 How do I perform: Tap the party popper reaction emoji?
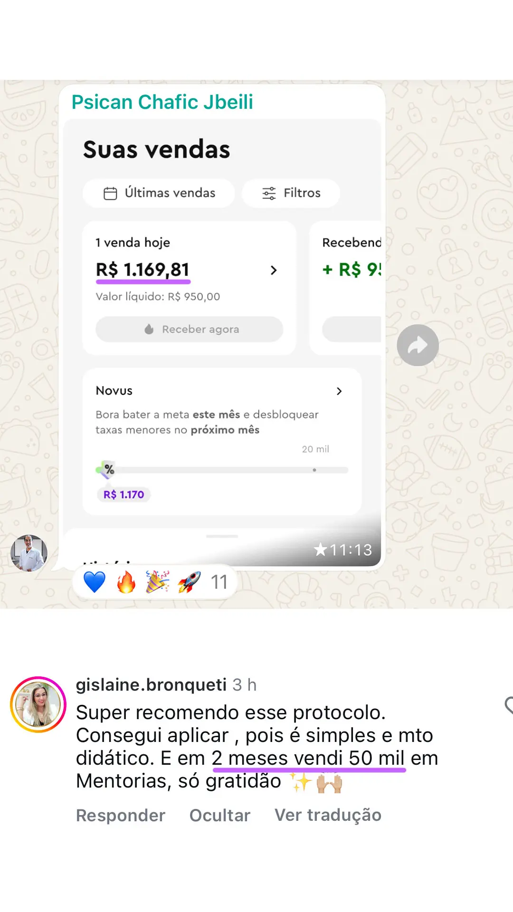[x=157, y=582]
